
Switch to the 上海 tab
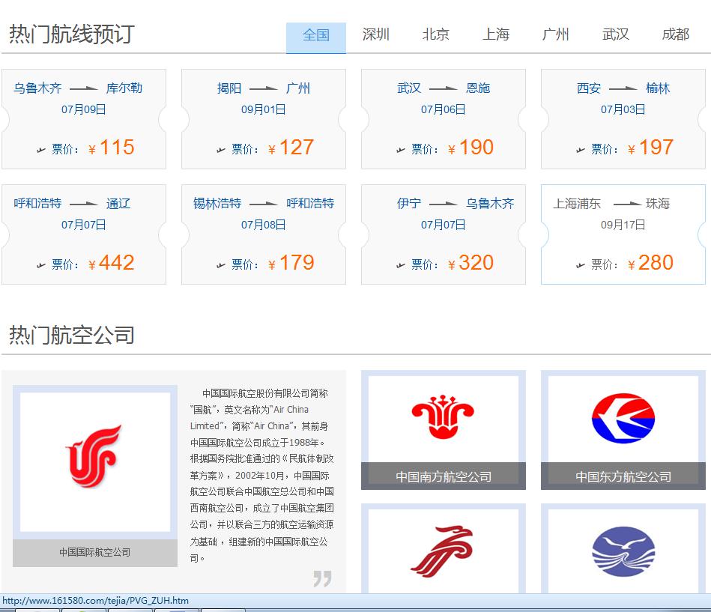[496, 34]
